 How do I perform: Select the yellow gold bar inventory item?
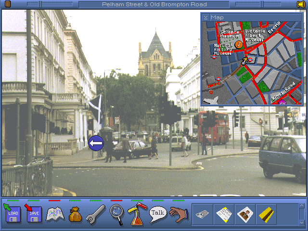[266, 214]
